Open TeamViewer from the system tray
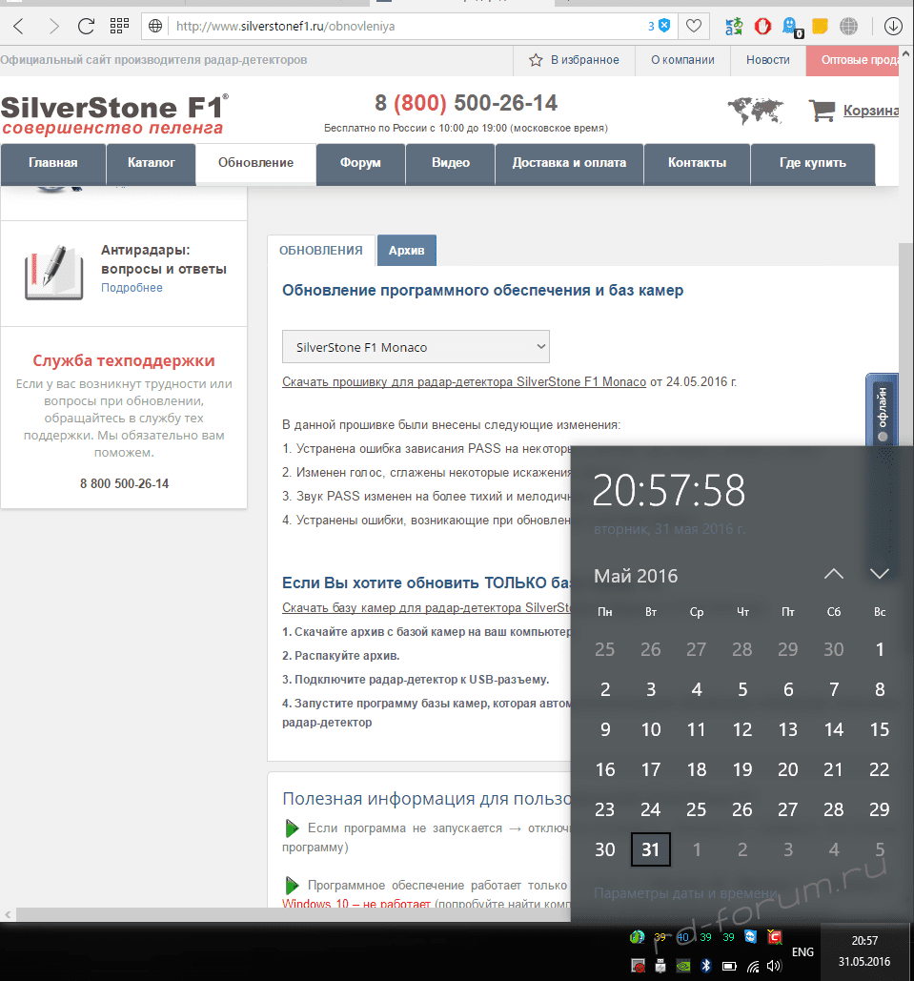 tap(751, 936)
